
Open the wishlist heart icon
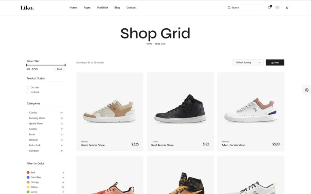coord(269,8)
